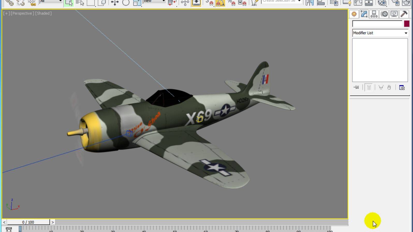
Task: Click the Mirror tool icon
Action: [309, 3]
